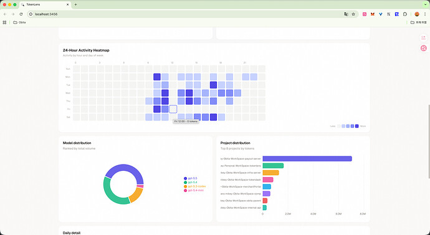Click the Daily detail heading

tap(72, 233)
